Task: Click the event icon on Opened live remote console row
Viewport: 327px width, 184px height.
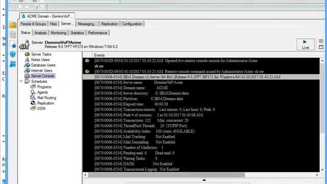Action: point(87,61)
